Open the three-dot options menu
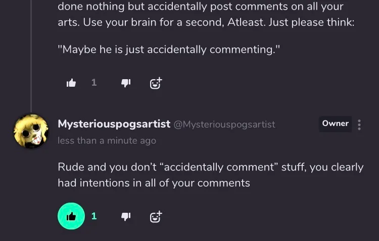The height and width of the screenshot is (241, 379). point(359,125)
